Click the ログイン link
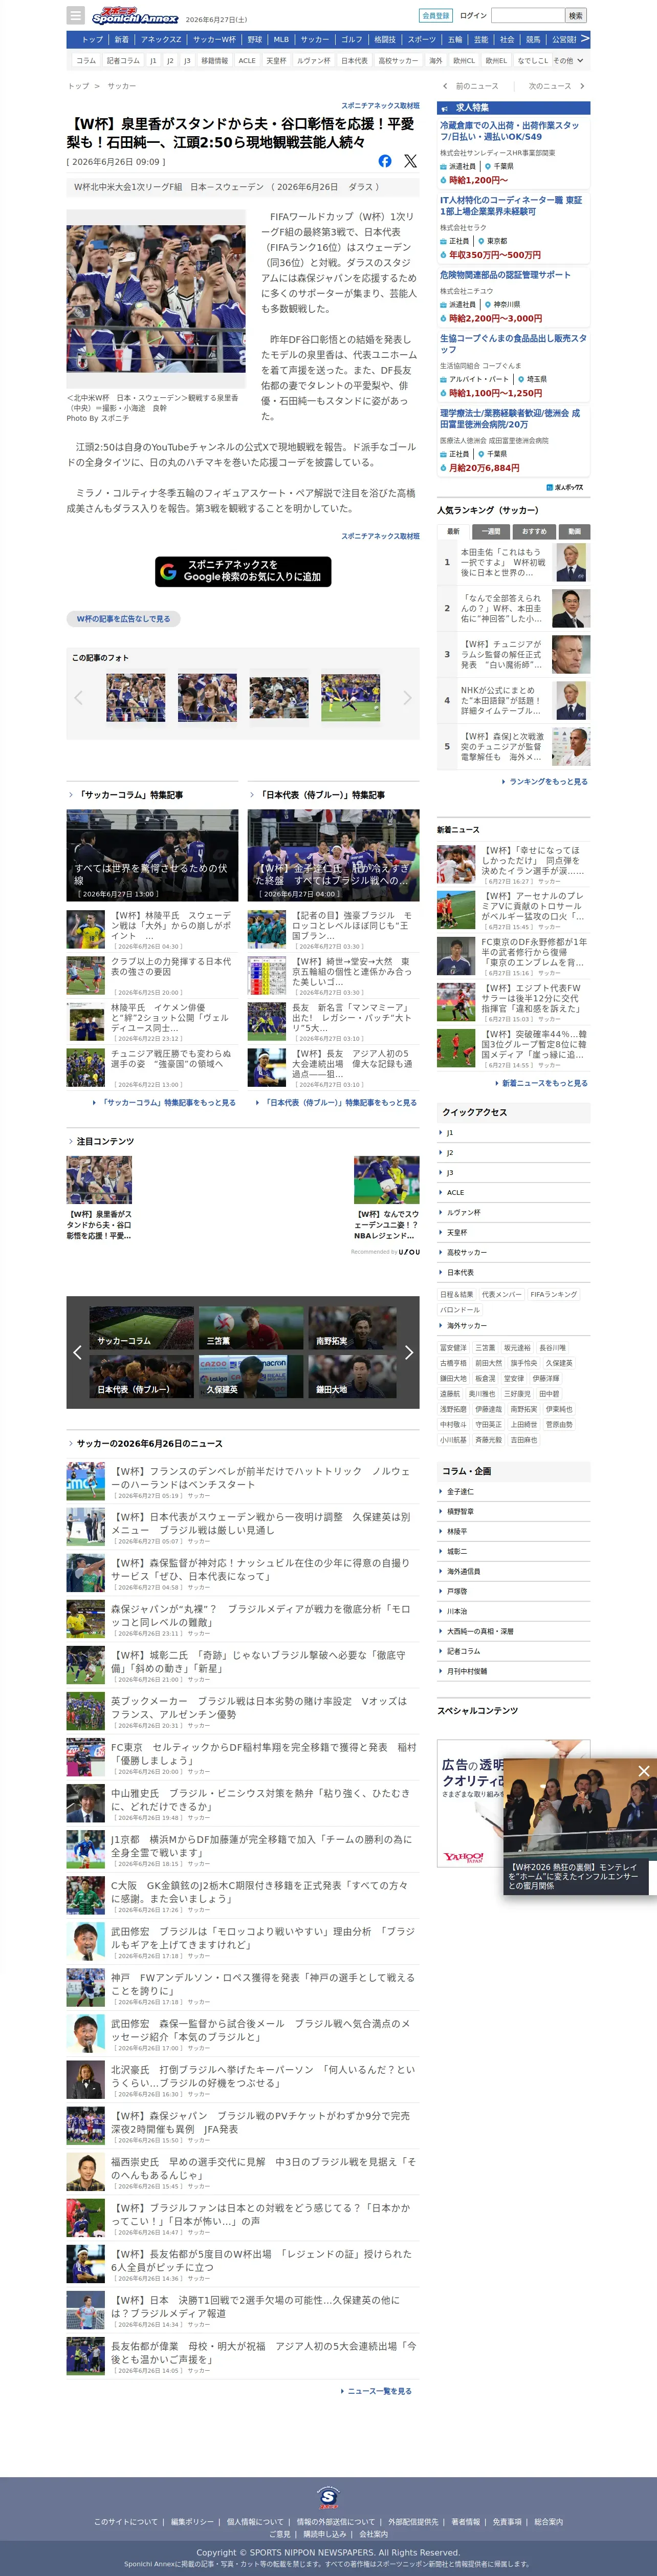The width and height of the screenshot is (657, 2576). [x=473, y=16]
